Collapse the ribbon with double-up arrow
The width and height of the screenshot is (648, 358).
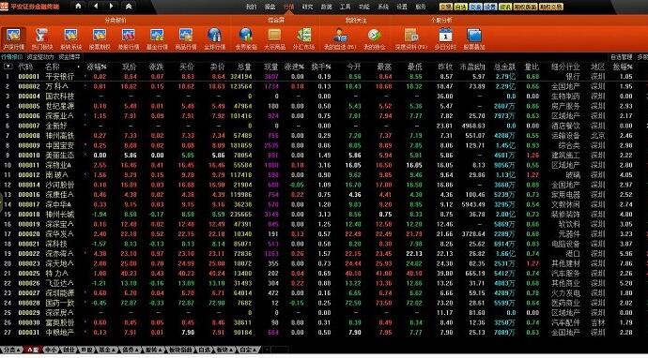(x=129, y=7)
